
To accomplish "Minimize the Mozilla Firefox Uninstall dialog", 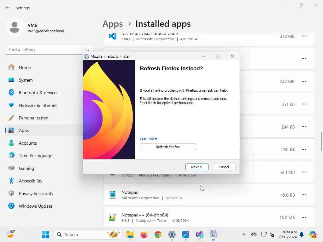I will tap(204, 56).
